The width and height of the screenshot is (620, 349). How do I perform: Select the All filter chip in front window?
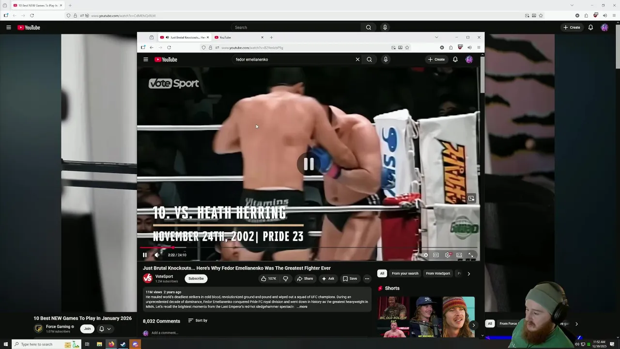click(x=382, y=273)
